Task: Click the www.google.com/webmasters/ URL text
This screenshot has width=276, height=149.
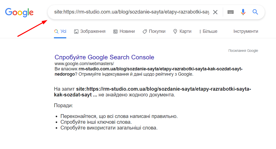Action: pyautogui.click(x=84, y=63)
